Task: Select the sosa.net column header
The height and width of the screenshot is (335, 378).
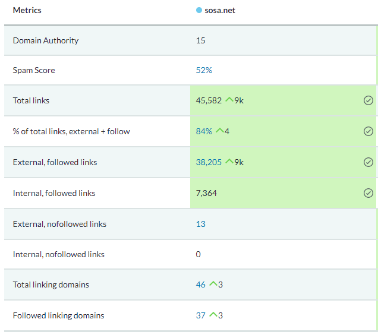Action: pos(220,10)
